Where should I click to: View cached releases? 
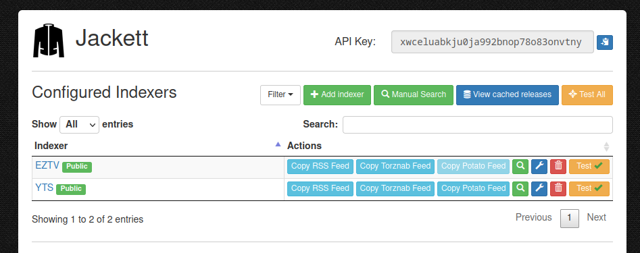508,95
